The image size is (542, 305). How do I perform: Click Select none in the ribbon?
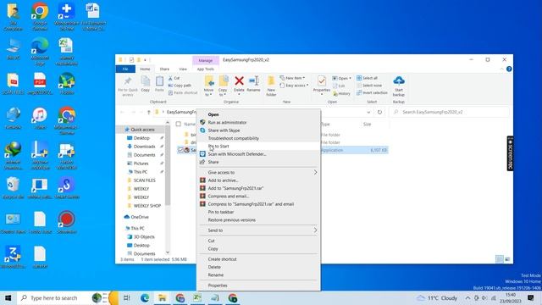tap(369, 86)
